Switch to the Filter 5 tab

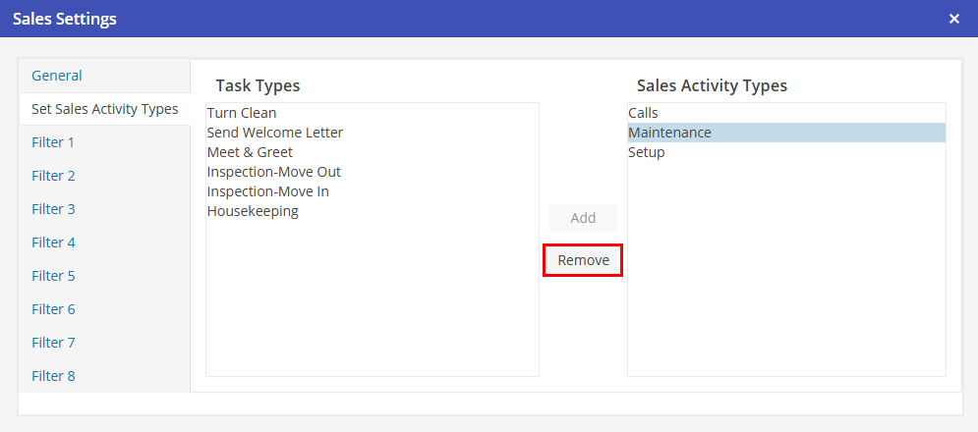(x=53, y=276)
